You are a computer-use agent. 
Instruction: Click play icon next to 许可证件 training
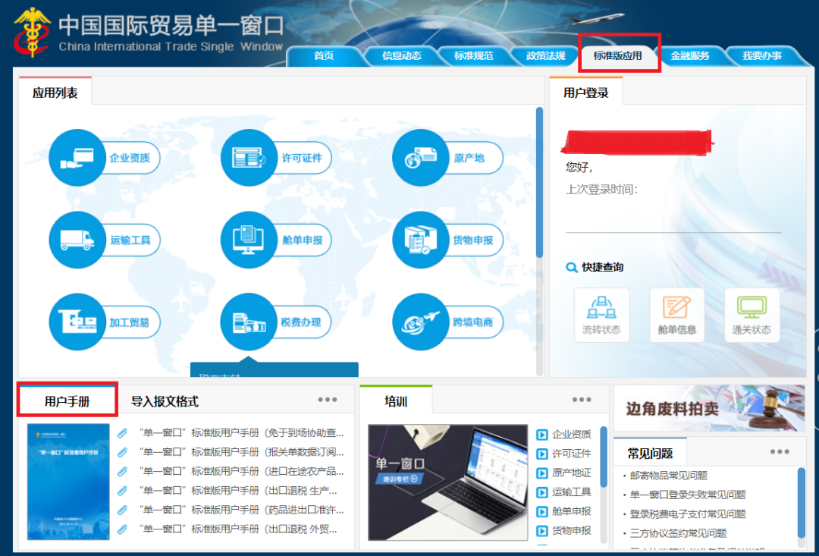tap(542, 454)
